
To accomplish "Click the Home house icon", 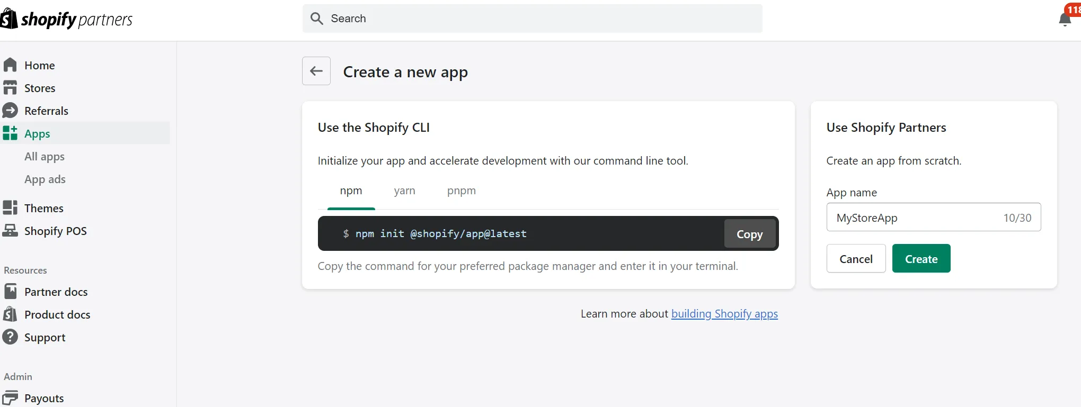I will coord(10,65).
